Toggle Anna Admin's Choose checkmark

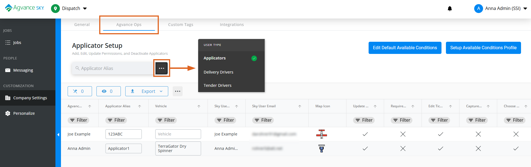(x=516, y=148)
